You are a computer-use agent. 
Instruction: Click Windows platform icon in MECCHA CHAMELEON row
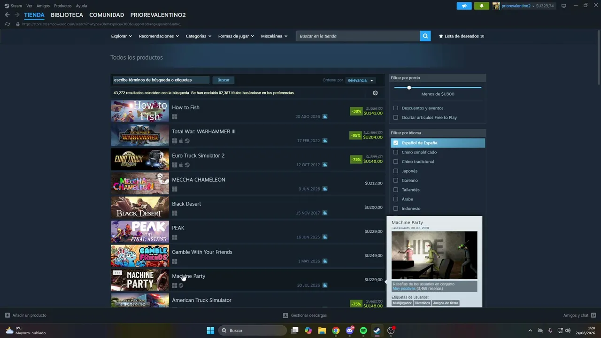[175, 189]
